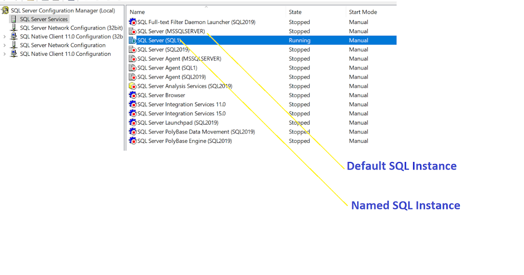The width and height of the screenshot is (524, 275).
Task: Click the SQL Server Browser service icon
Action: pyautogui.click(x=132, y=95)
